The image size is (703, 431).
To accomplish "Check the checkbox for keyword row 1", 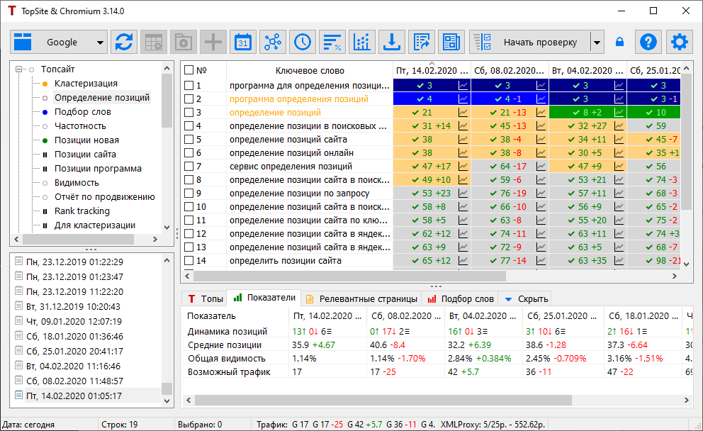I will coord(189,85).
